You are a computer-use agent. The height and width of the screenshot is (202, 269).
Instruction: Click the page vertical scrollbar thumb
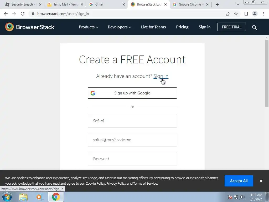267,73
